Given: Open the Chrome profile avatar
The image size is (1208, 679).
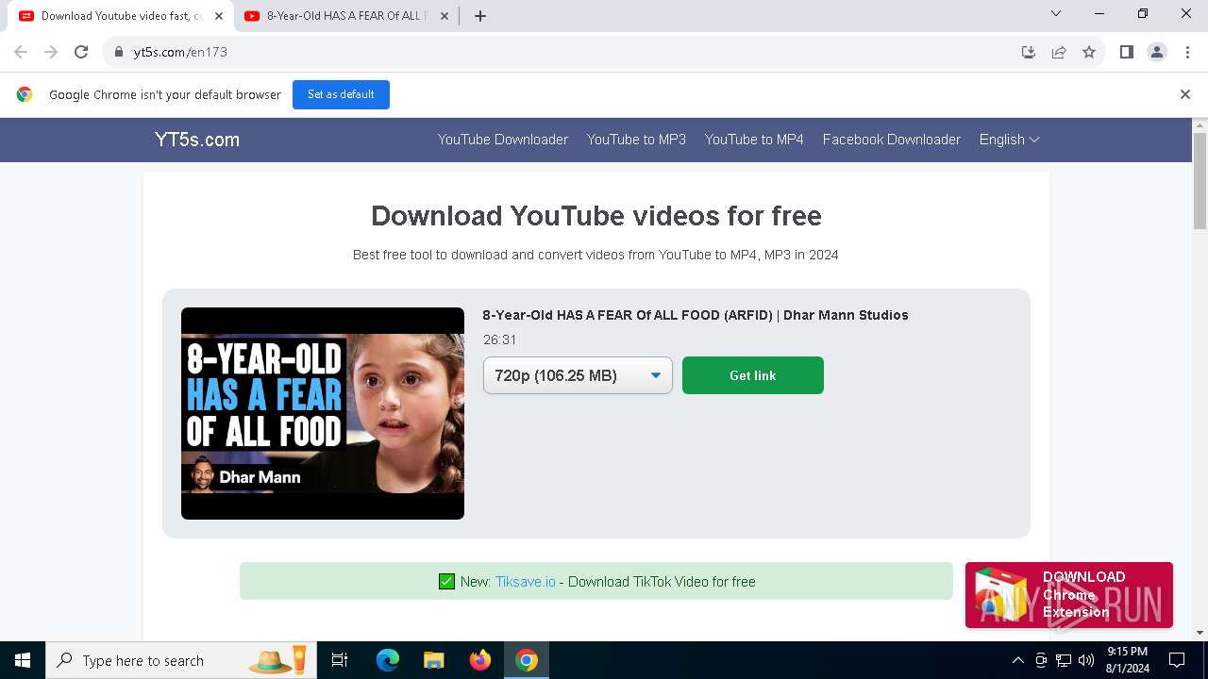Looking at the screenshot, I should (1156, 52).
